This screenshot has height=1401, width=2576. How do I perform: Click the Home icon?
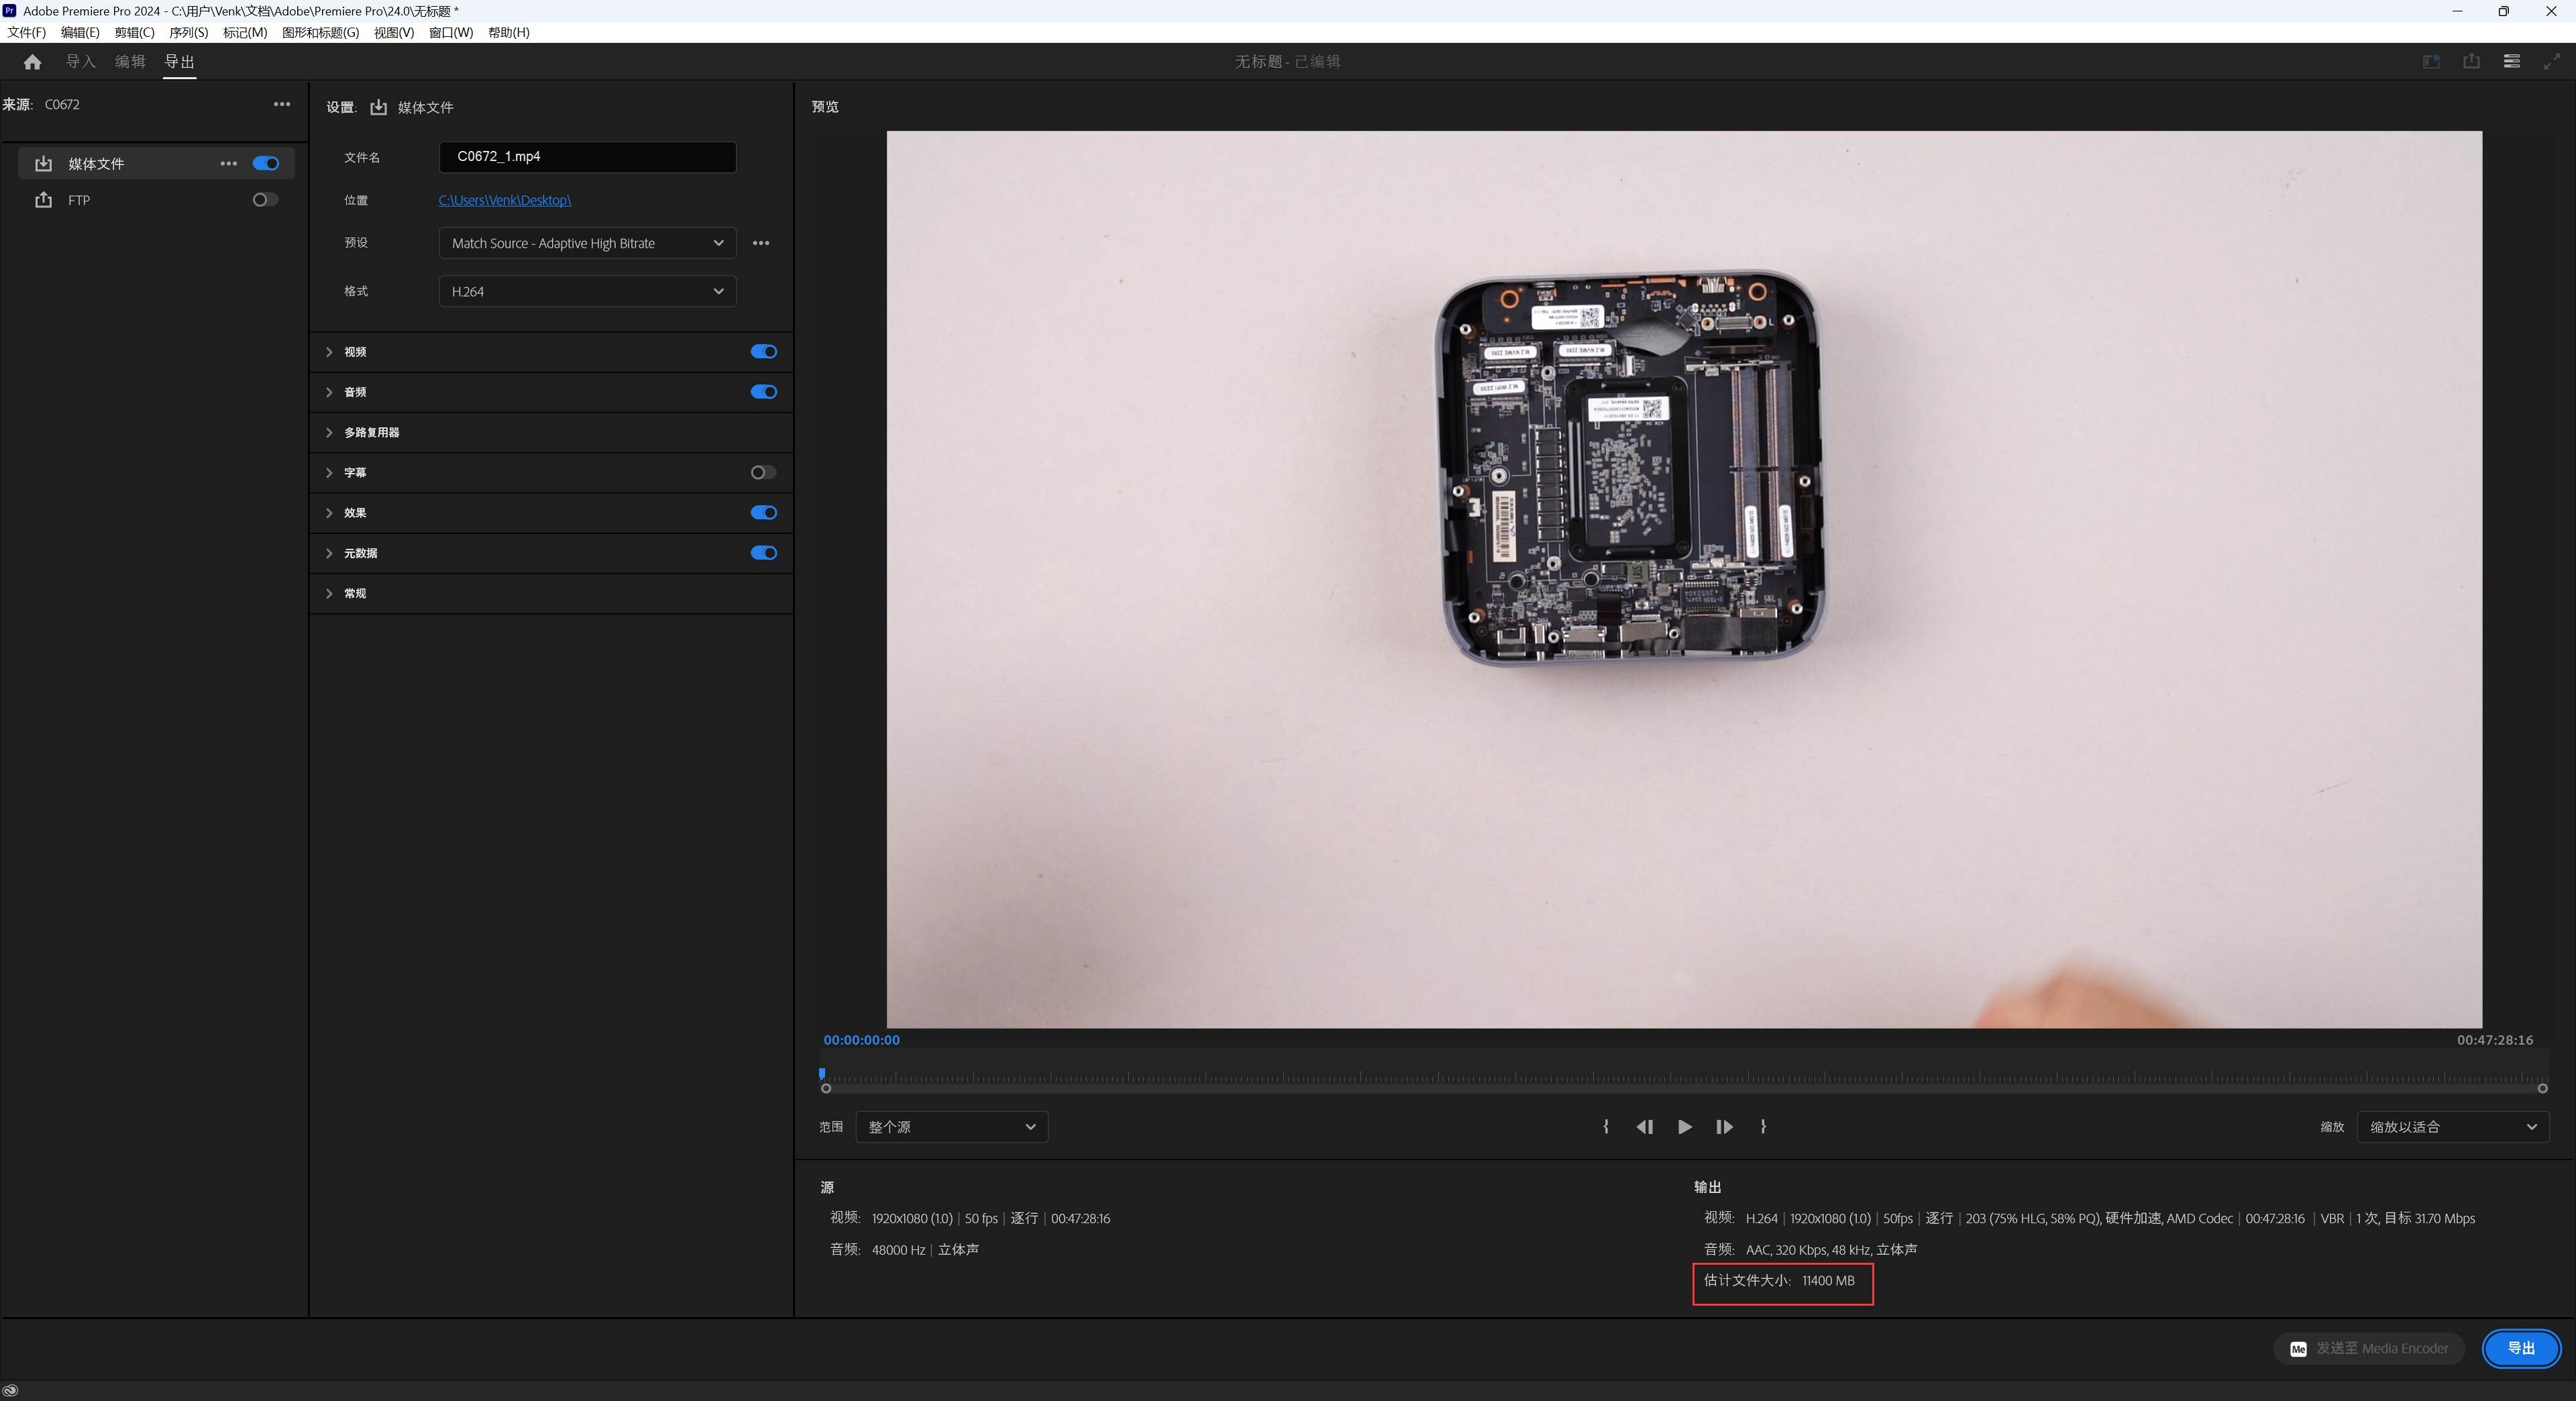(x=32, y=62)
